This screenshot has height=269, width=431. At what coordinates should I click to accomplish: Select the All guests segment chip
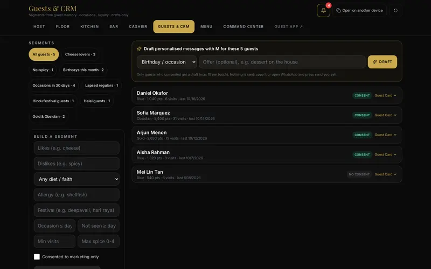44,54
